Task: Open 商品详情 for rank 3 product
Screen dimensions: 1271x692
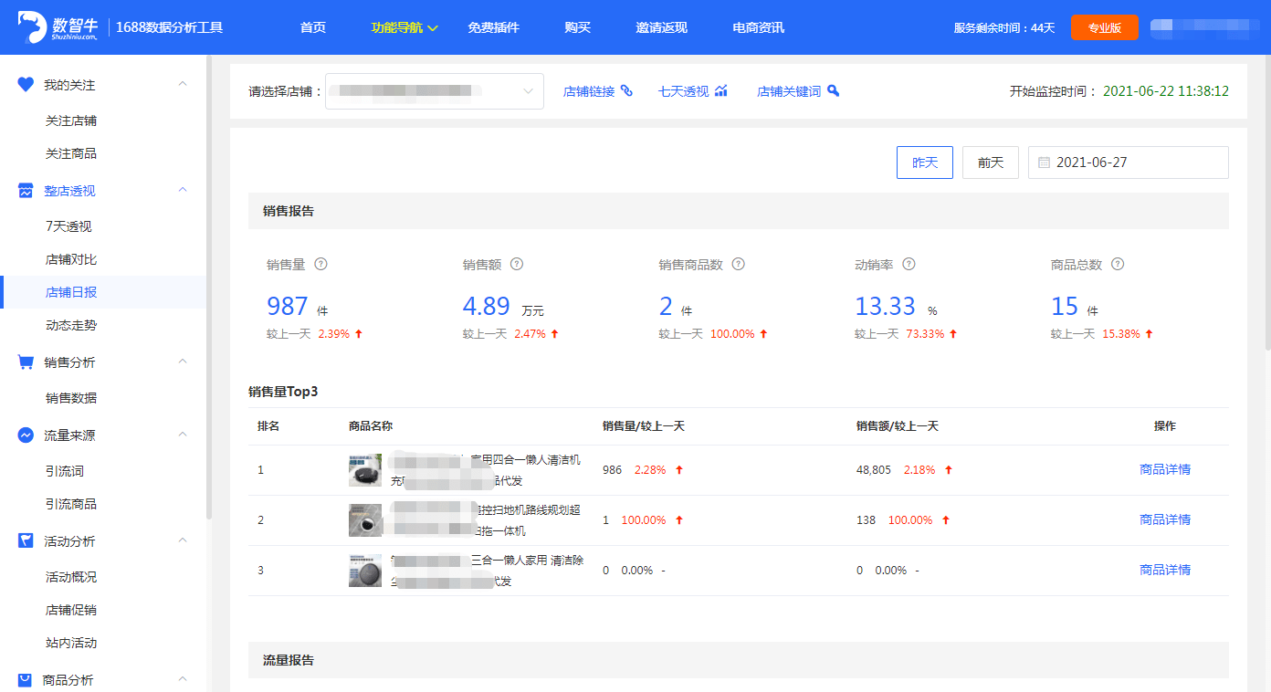Action: [x=1165, y=570]
